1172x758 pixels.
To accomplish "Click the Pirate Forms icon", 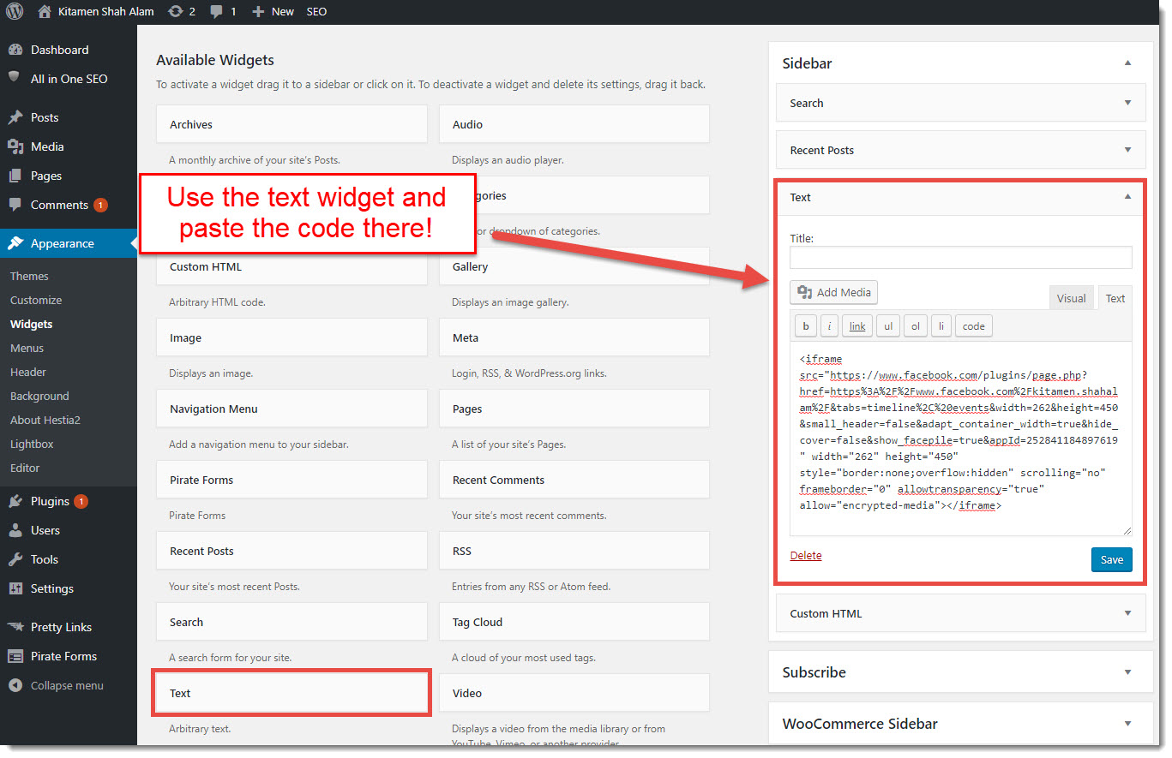I will coord(15,656).
